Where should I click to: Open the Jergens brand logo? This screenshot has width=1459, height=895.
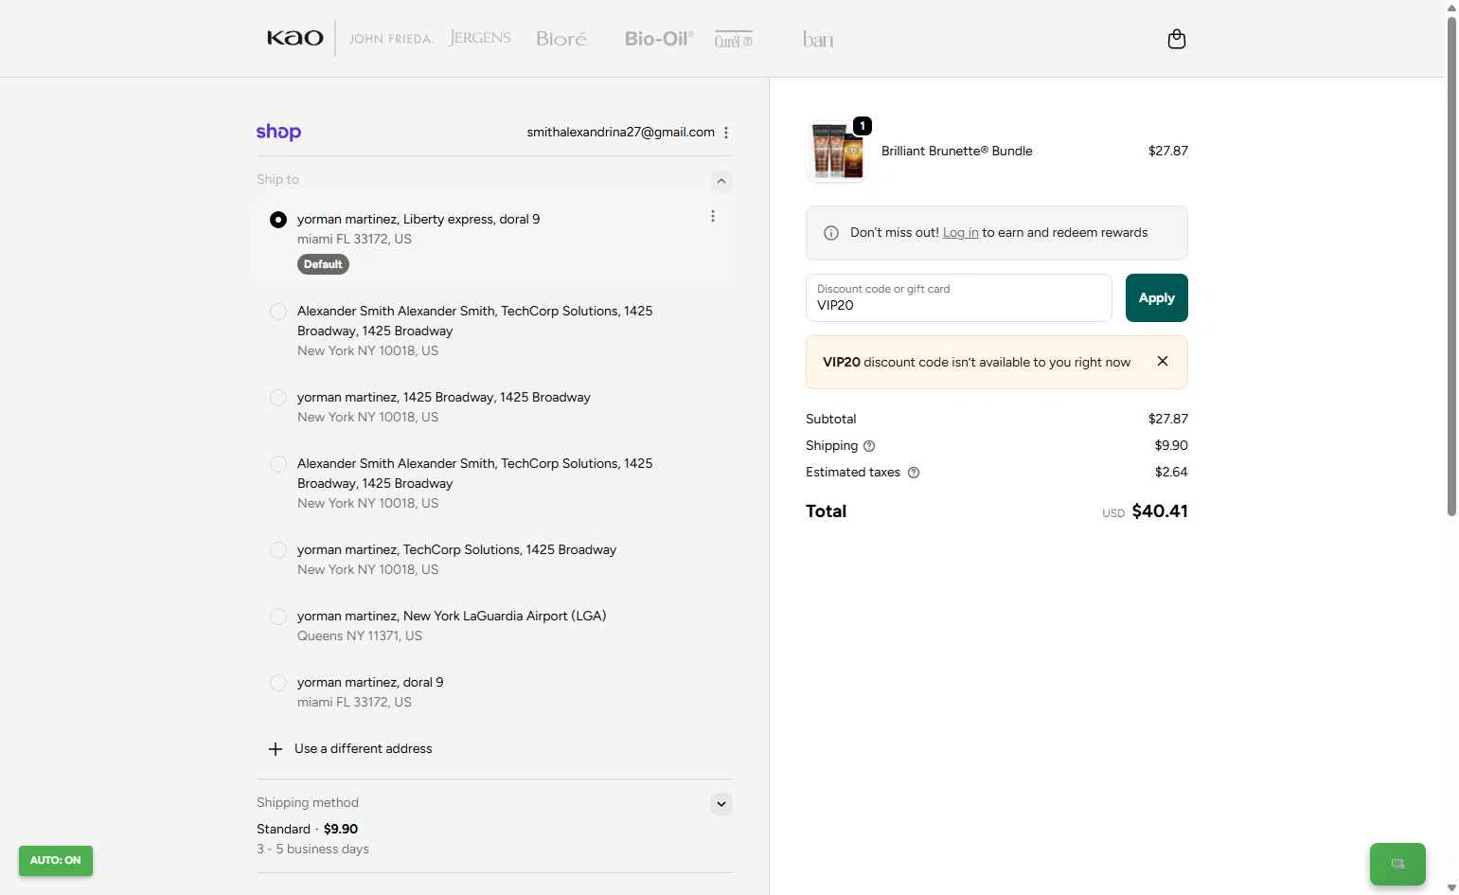(480, 38)
